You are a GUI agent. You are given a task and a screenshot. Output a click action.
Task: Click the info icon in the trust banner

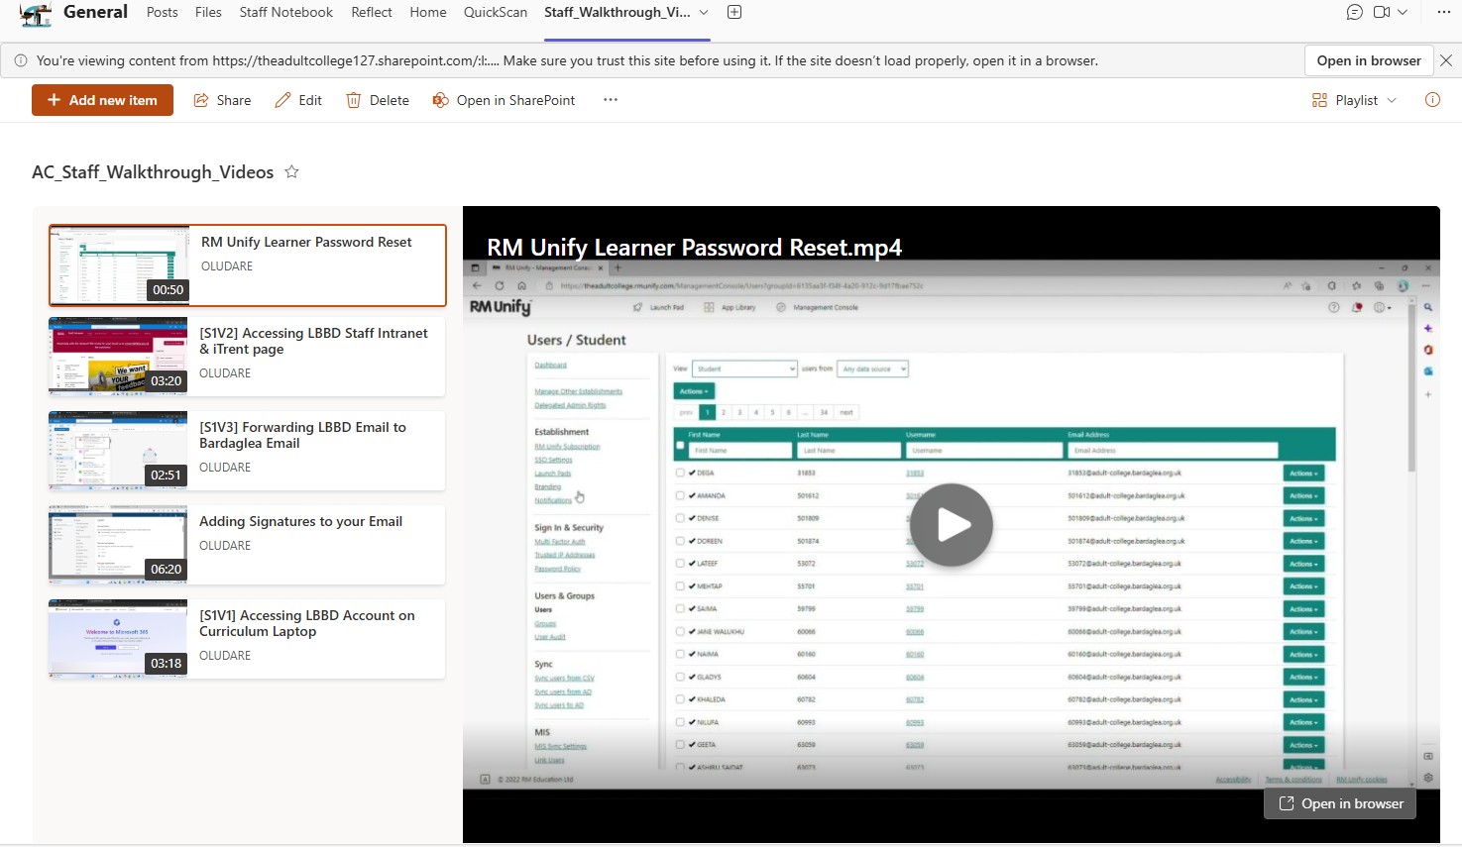21,60
